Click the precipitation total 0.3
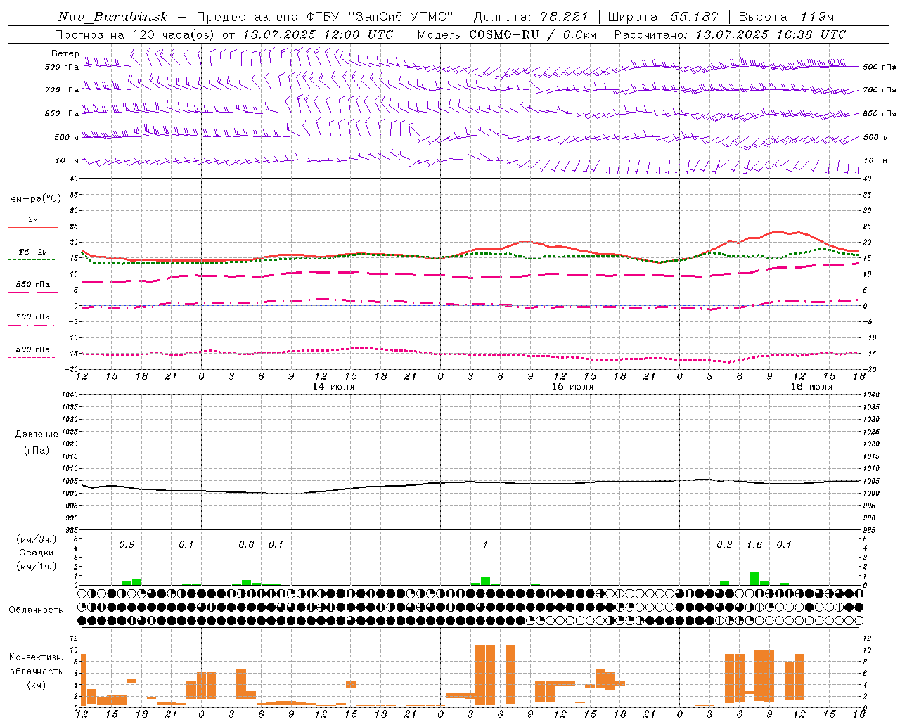This screenshot has width=900, height=720. 724,545
